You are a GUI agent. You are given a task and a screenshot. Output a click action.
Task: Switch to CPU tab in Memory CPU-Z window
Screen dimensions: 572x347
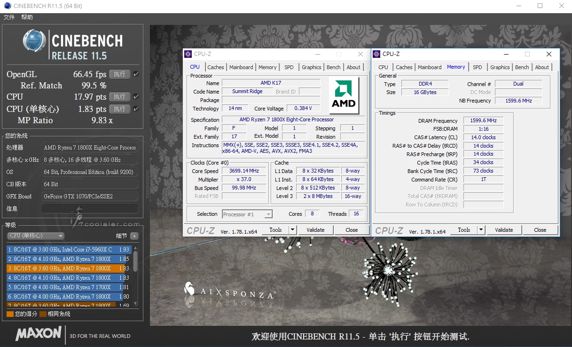(x=384, y=67)
